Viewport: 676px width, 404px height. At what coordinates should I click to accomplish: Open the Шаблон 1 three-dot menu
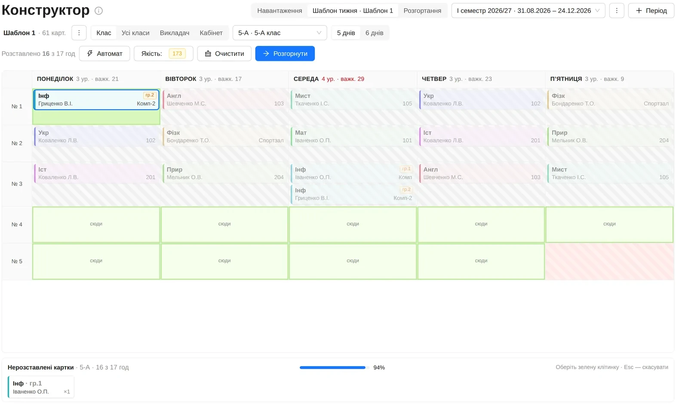(79, 33)
